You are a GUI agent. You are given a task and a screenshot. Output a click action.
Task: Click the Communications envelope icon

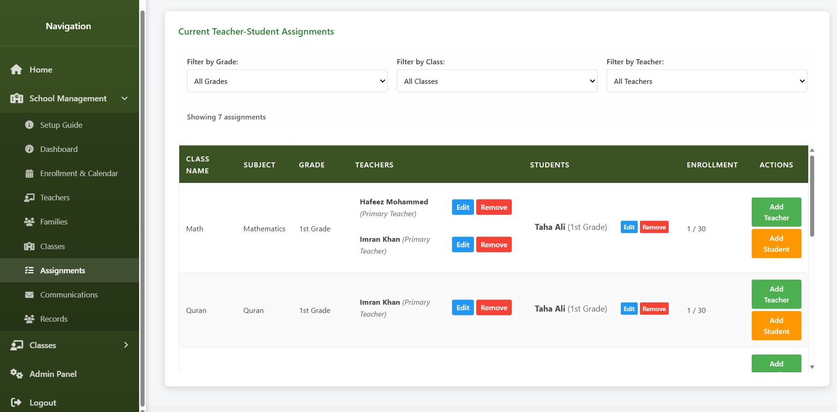tap(29, 294)
